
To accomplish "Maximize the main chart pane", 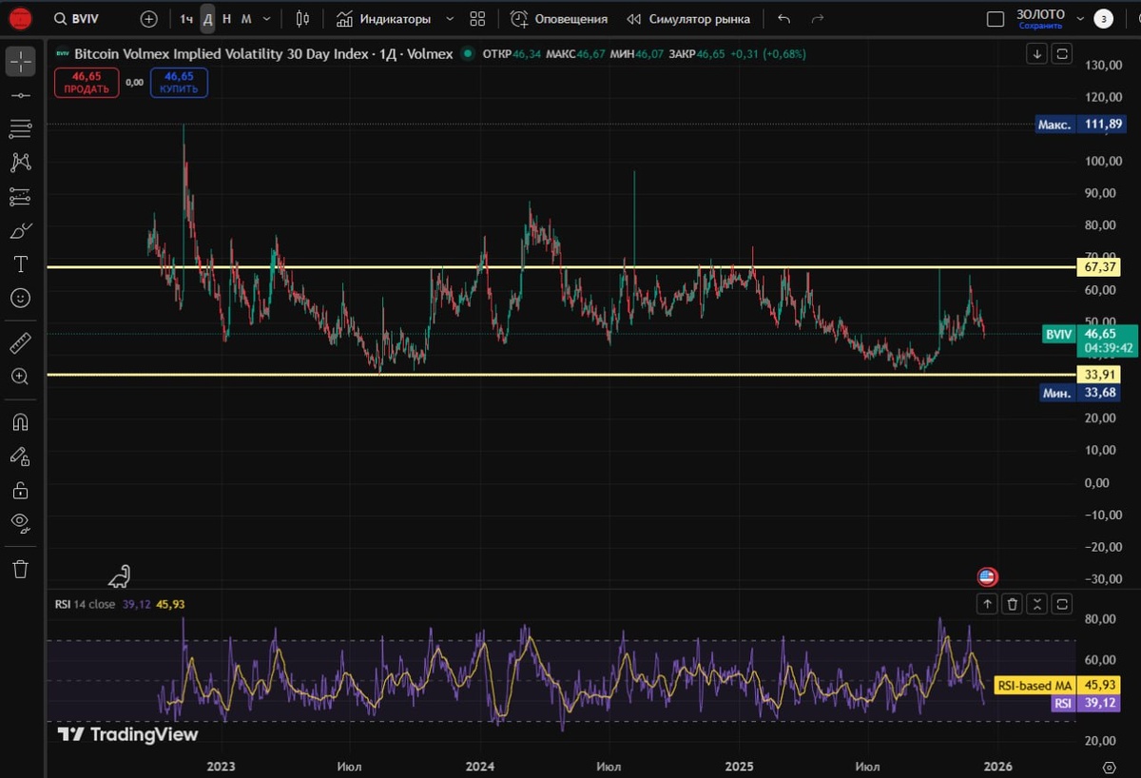I will (1062, 53).
